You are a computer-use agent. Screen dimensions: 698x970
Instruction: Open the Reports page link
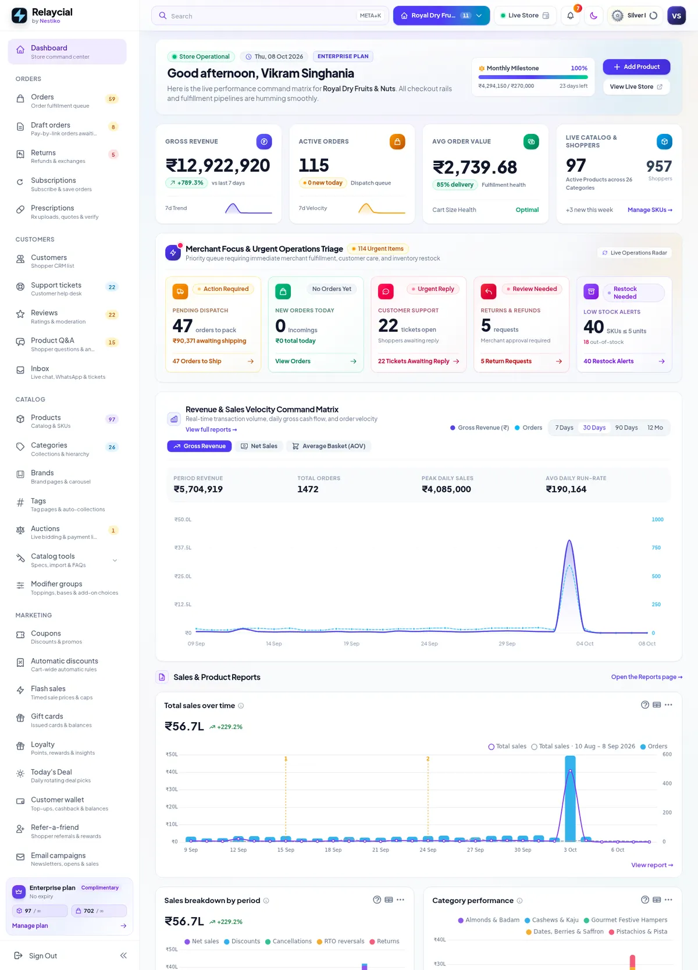(647, 677)
